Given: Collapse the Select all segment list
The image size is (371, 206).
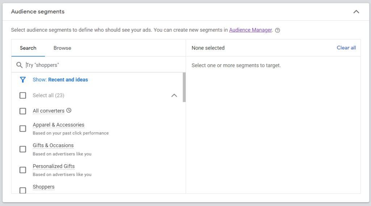Looking at the screenshot, I should point(174,95).
